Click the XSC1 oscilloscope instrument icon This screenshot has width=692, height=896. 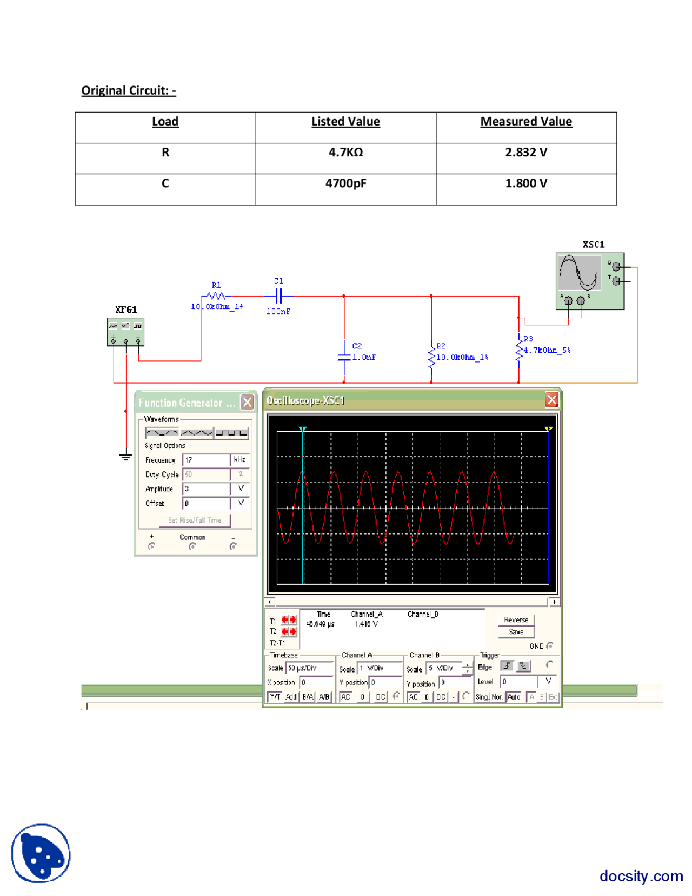click(590, 281)
